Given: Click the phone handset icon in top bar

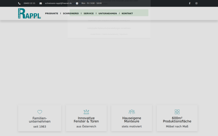Looking at the screenshot, I should 19,3.
